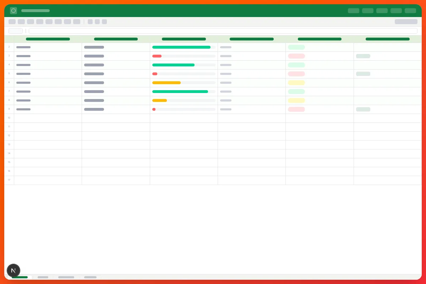Select row header "4"

[9, 65]
